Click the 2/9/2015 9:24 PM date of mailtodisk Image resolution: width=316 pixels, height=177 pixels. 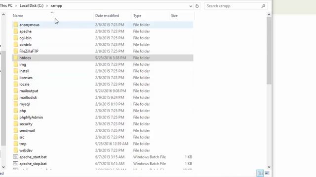[x=110, y=97]
